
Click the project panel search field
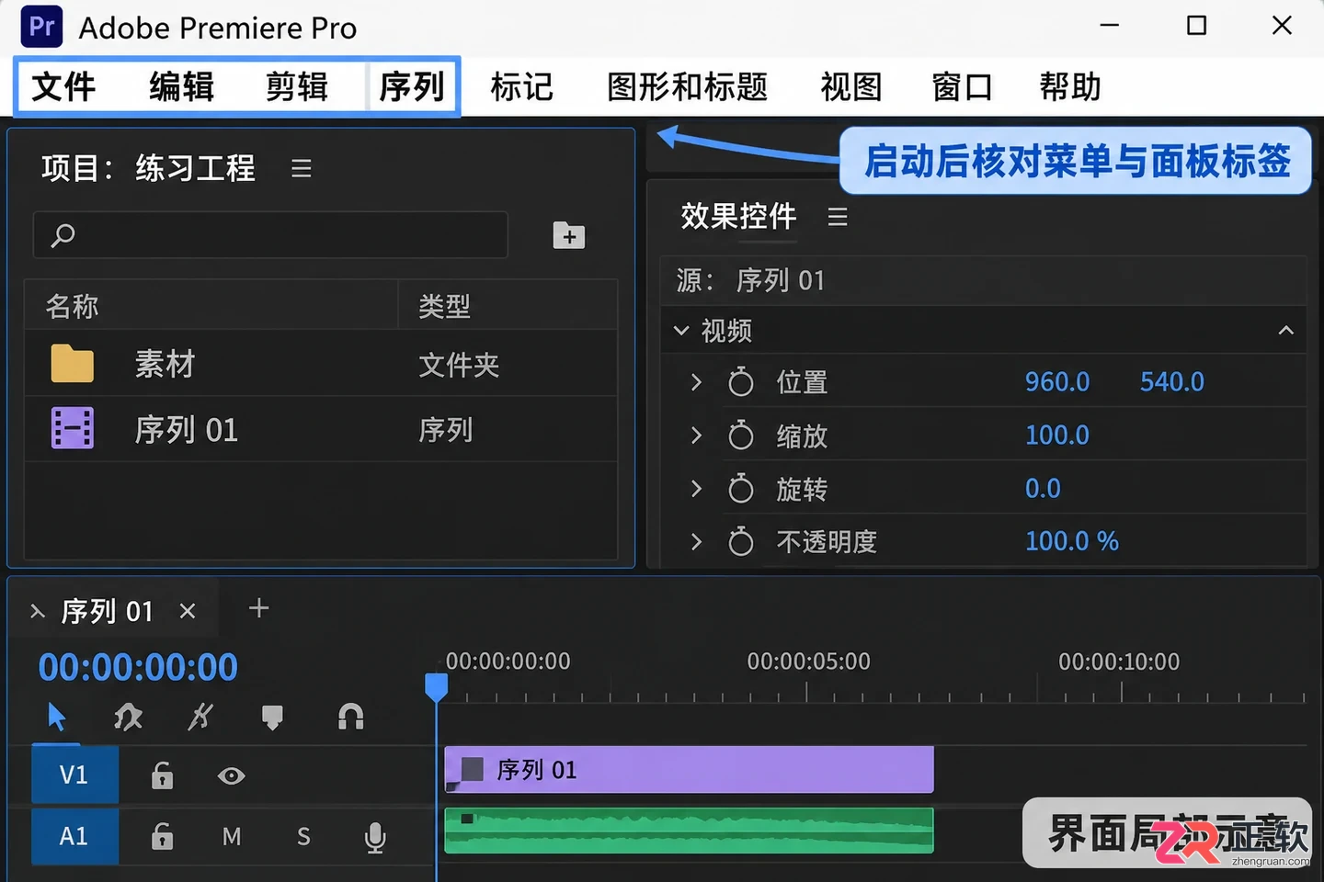[x=270, y=235]
